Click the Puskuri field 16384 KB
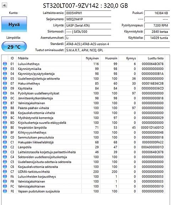Viewport: 171px width, 205px height. coord(157,13)
